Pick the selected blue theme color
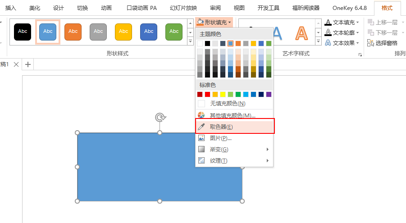The image size is (406, 223). point(230,44)
